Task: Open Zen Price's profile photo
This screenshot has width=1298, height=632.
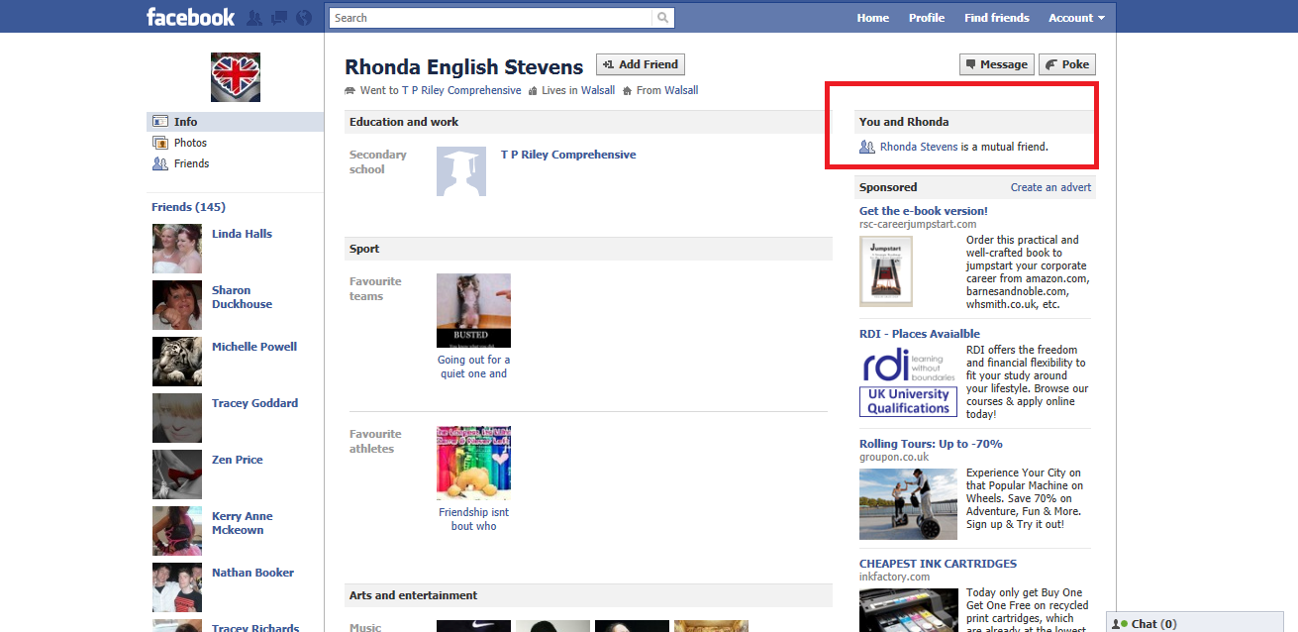Action: pyautogui.click(x=177, y=474)
